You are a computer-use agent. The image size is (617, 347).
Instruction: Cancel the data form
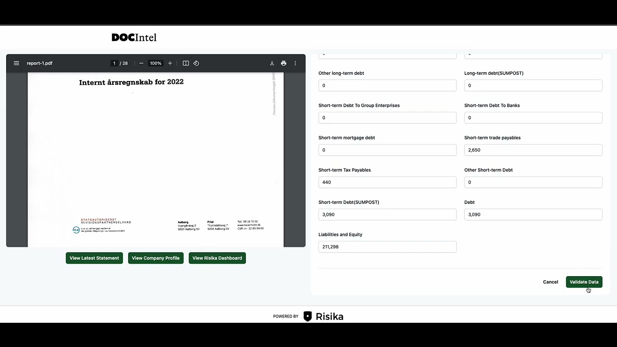tap(550, 282)
